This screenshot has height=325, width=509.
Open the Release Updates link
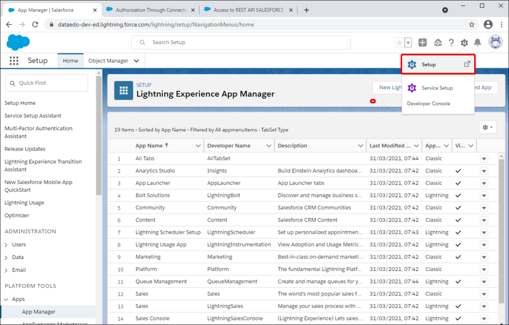pyautogui.click(x=25, y=149)
